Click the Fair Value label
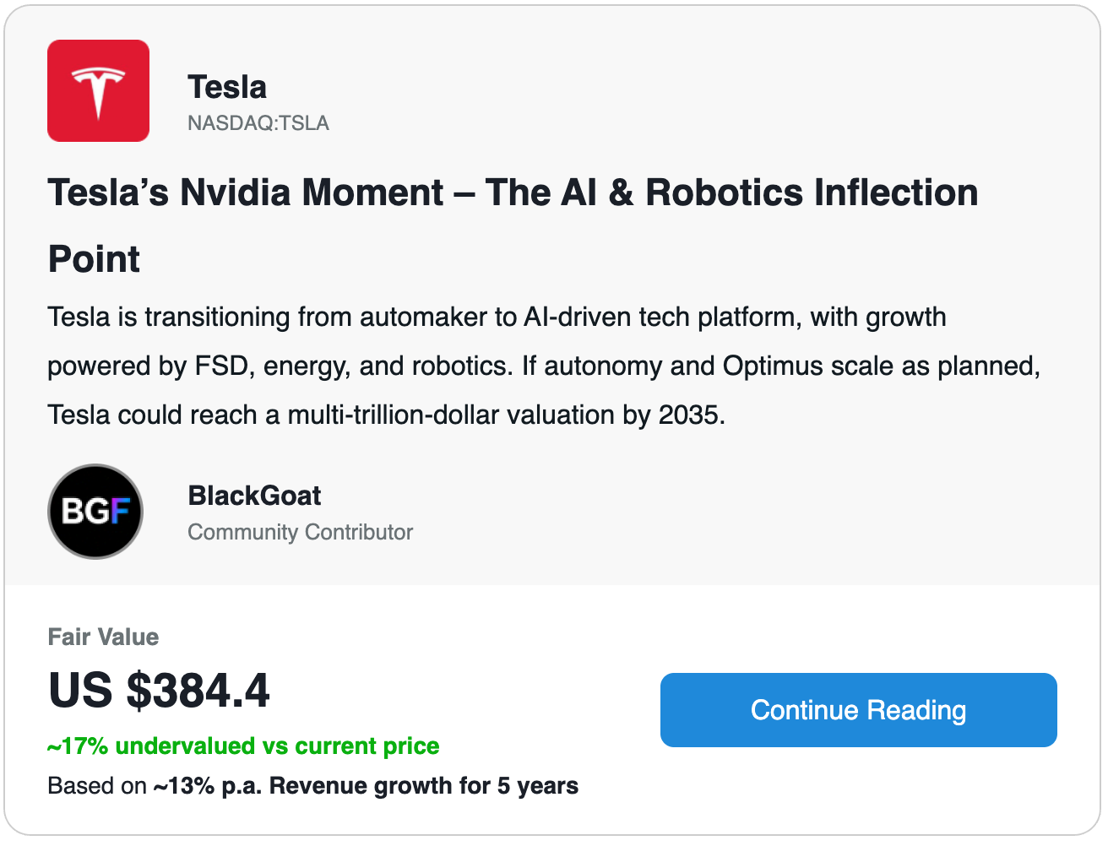The height and width of the screenshot is (846, 1108). [103, 637]
